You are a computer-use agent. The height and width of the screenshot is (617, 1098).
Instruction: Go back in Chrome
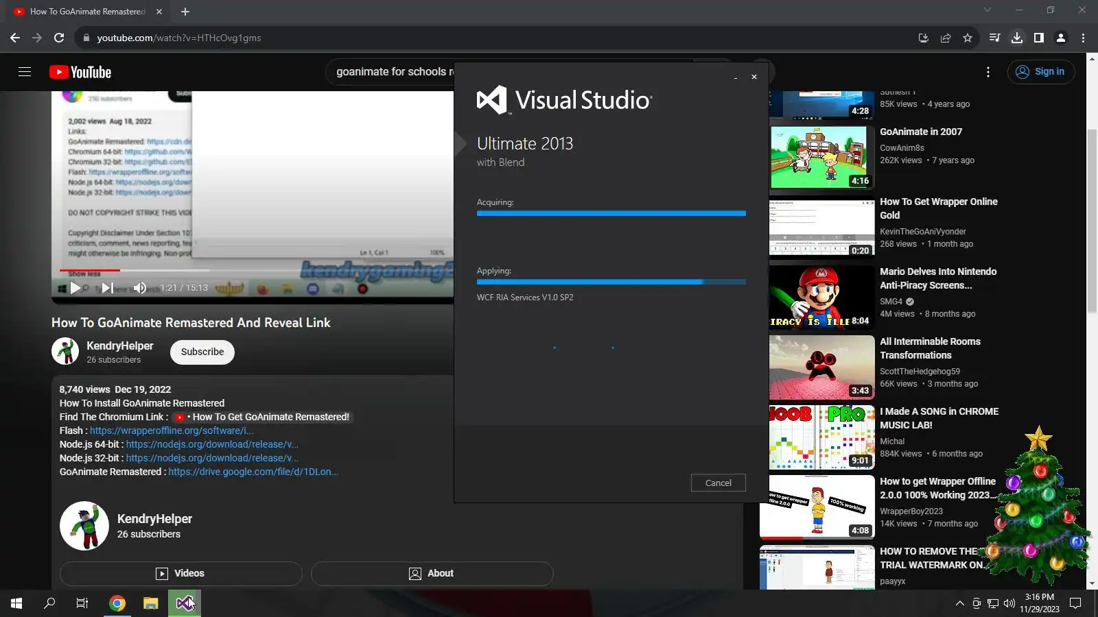[15, 38]
